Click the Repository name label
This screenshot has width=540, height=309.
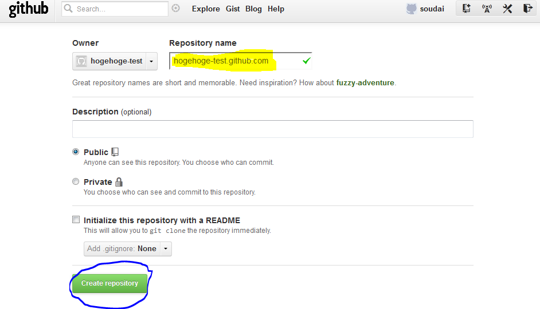203,43
